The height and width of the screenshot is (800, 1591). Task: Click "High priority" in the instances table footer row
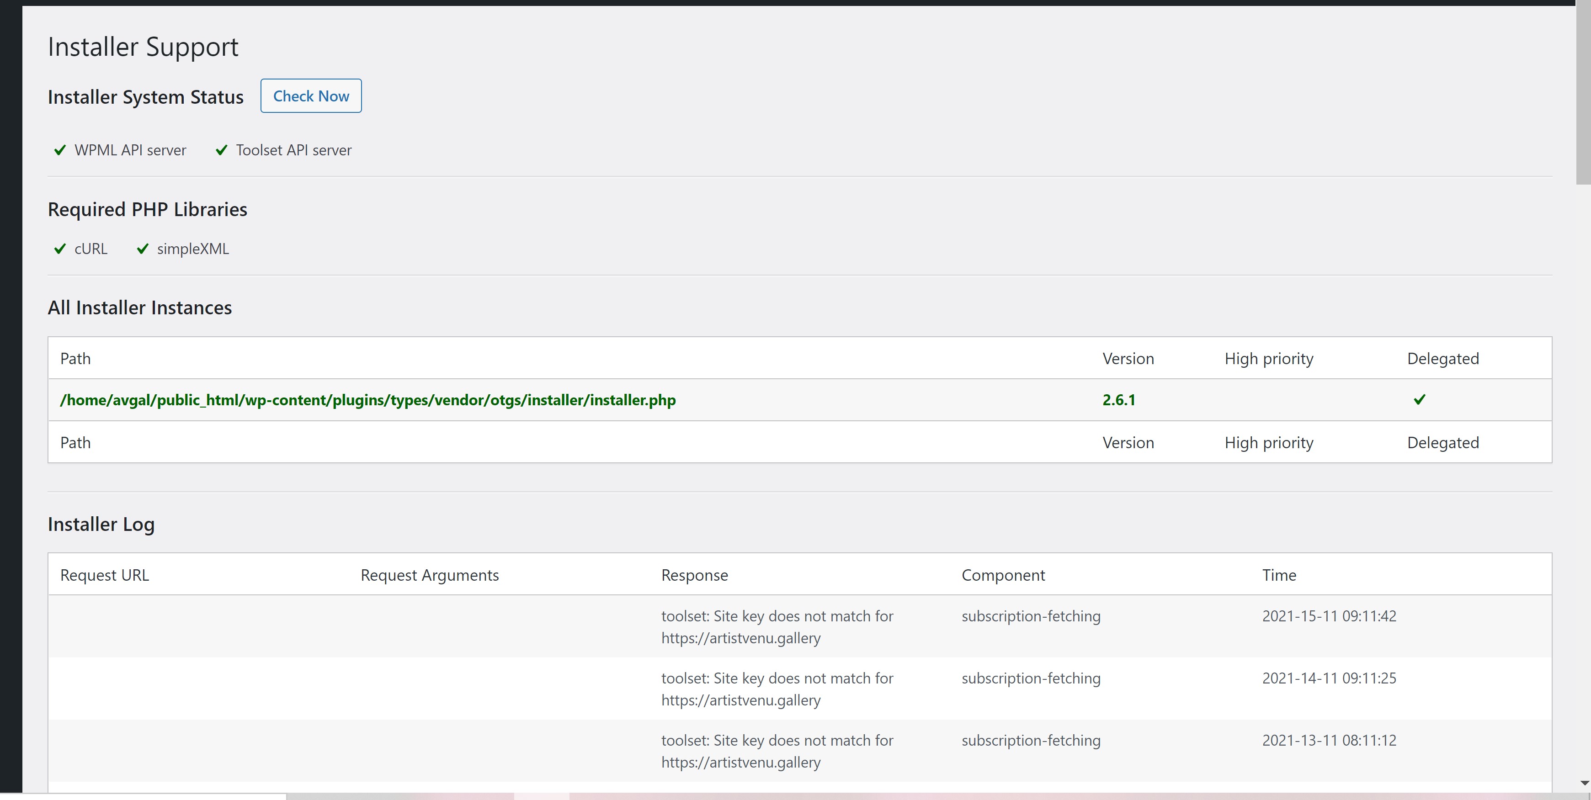pyautogui.click(x=1269, y=443)
